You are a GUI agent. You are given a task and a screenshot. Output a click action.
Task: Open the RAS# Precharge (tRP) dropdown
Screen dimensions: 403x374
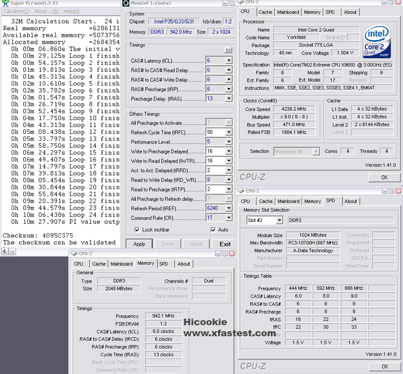click(x=229, y=89)
